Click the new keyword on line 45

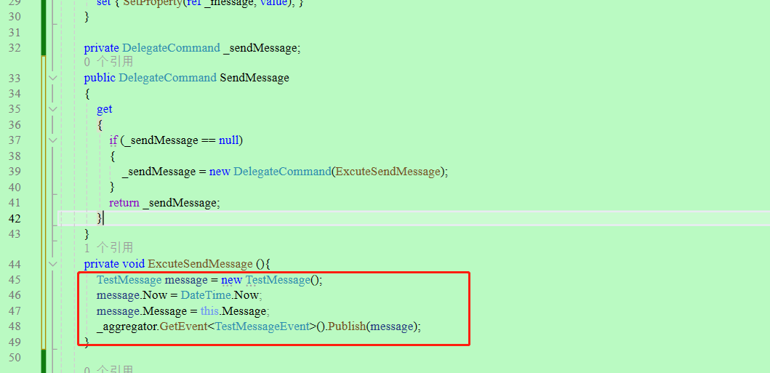(x=232, y=280)
